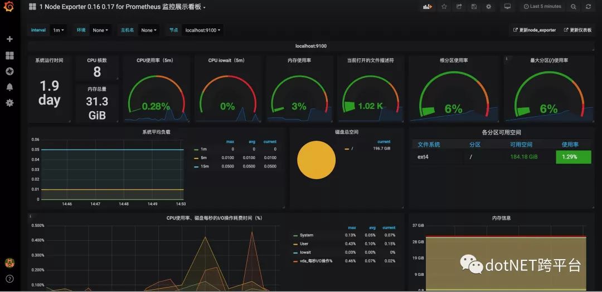Open the 内存总量 panel title menu

97,89
